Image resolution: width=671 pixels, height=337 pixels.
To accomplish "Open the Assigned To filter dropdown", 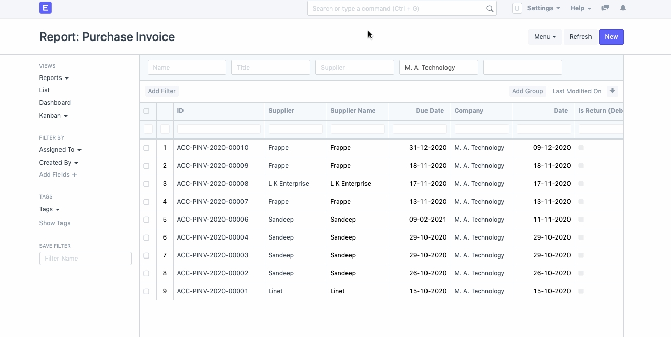I will coord(60,150).
